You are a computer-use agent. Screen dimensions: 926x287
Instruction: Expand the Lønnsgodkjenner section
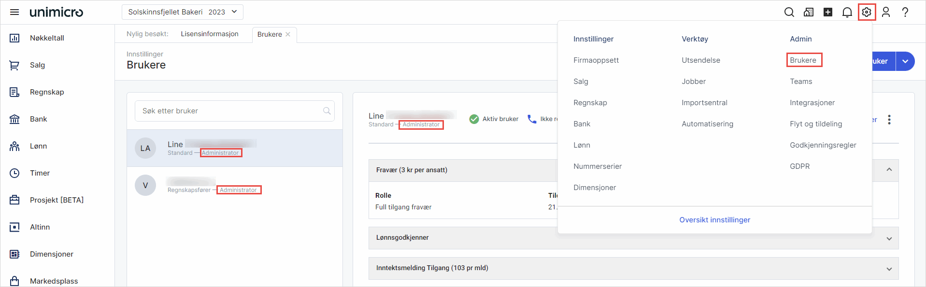tap(889, 238)
